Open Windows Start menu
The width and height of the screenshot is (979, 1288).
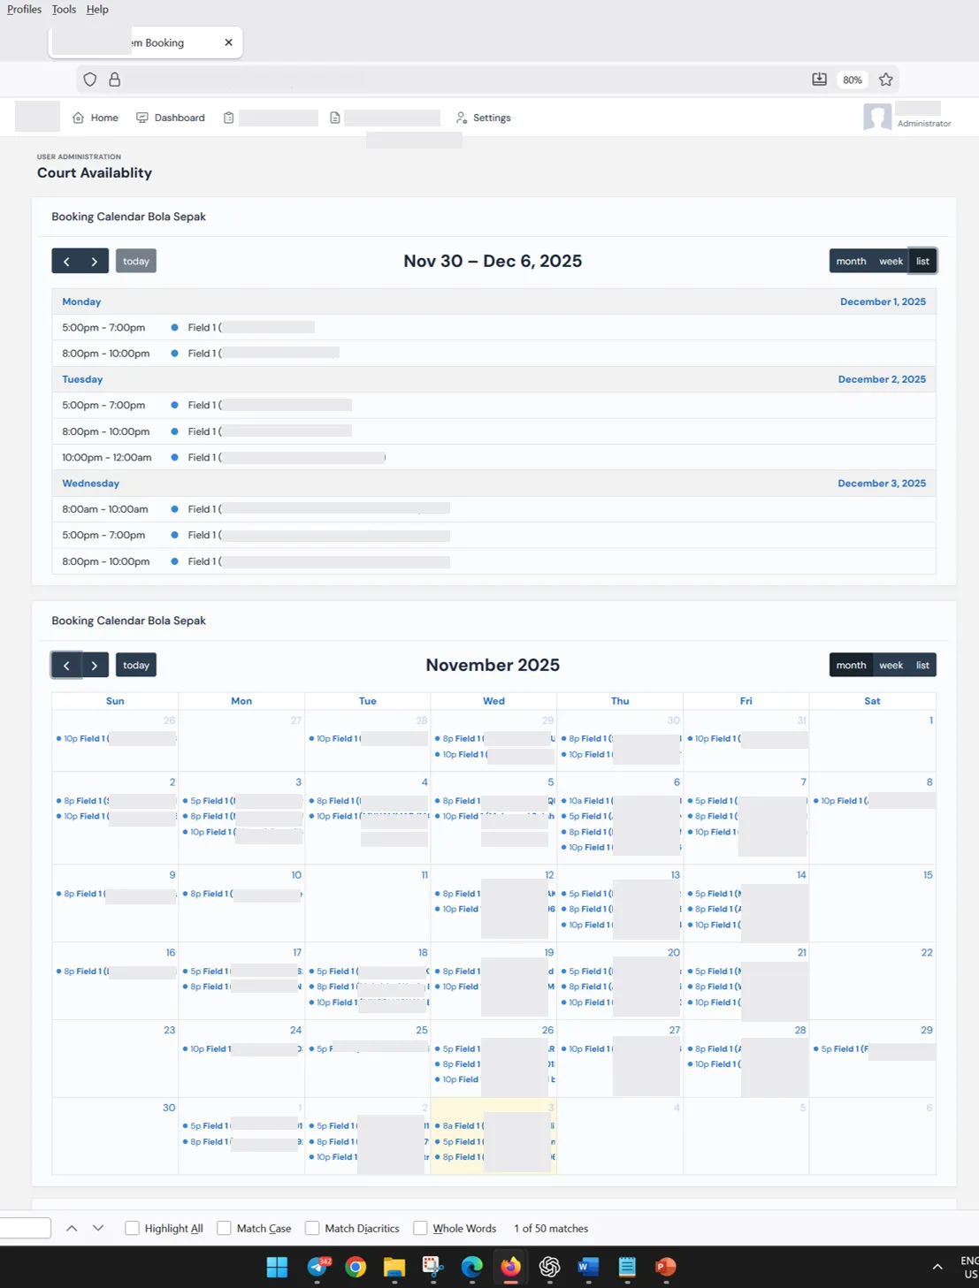[x=277, y=1267]
